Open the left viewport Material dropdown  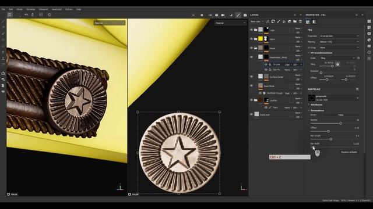pos(110,23)
